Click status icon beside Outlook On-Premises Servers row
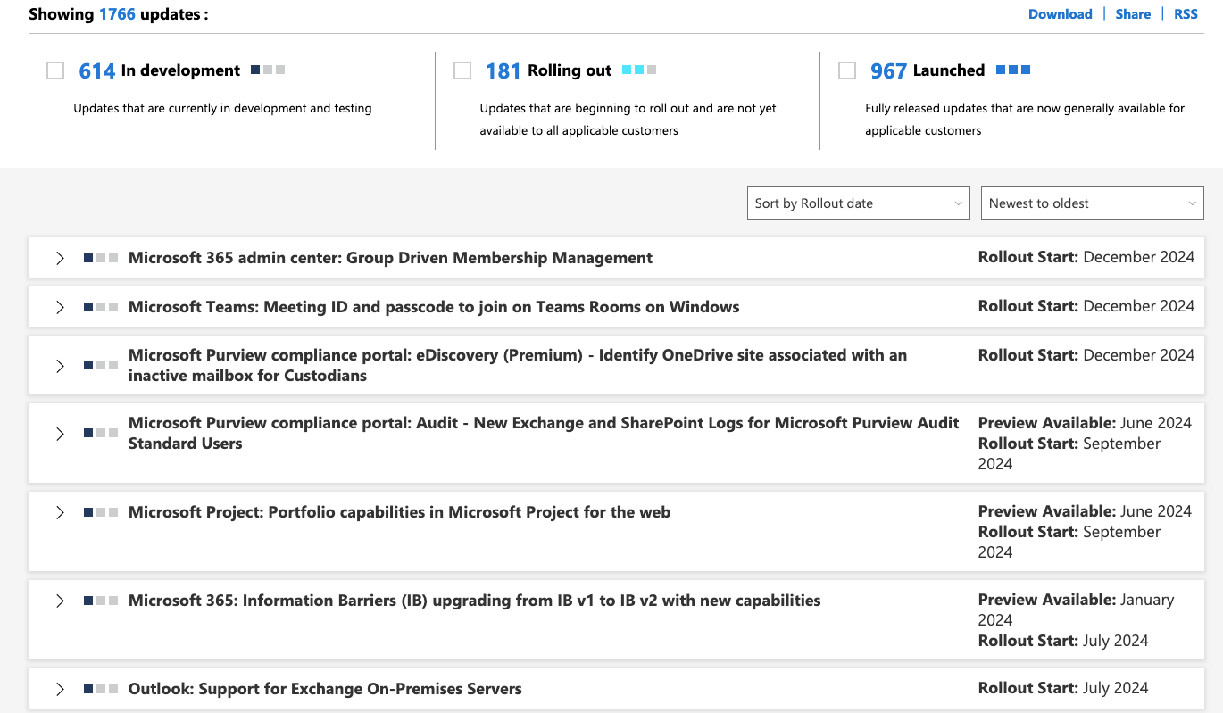The height and width of the screenshot is (713, 1223). (101, 689)
